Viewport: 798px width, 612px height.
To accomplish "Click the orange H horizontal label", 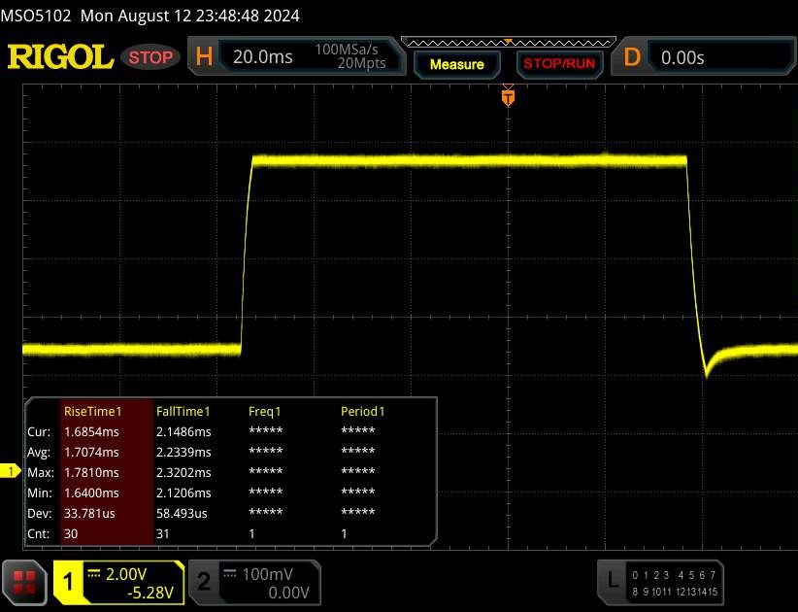I will [204, 56].
